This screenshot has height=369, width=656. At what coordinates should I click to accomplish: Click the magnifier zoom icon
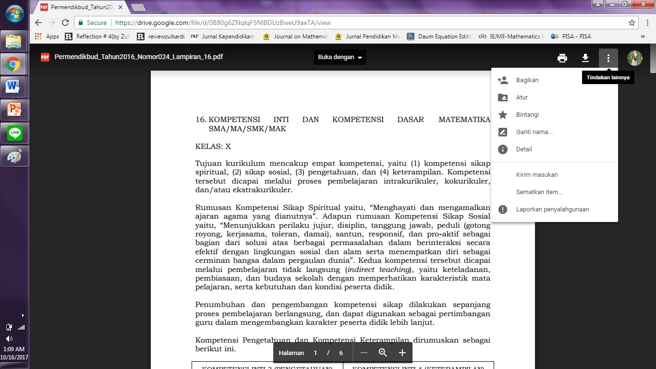(382, 352)
